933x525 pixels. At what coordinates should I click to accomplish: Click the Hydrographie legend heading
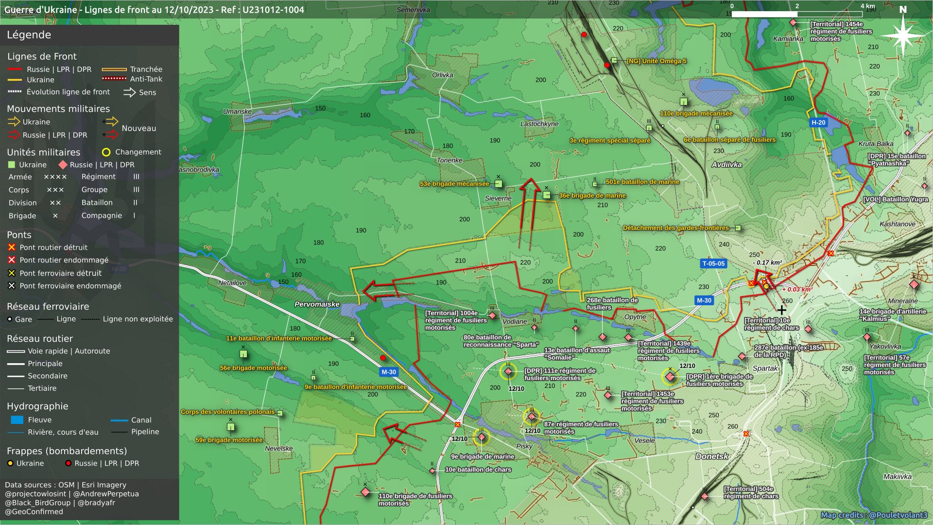click(x=37, y=406)
